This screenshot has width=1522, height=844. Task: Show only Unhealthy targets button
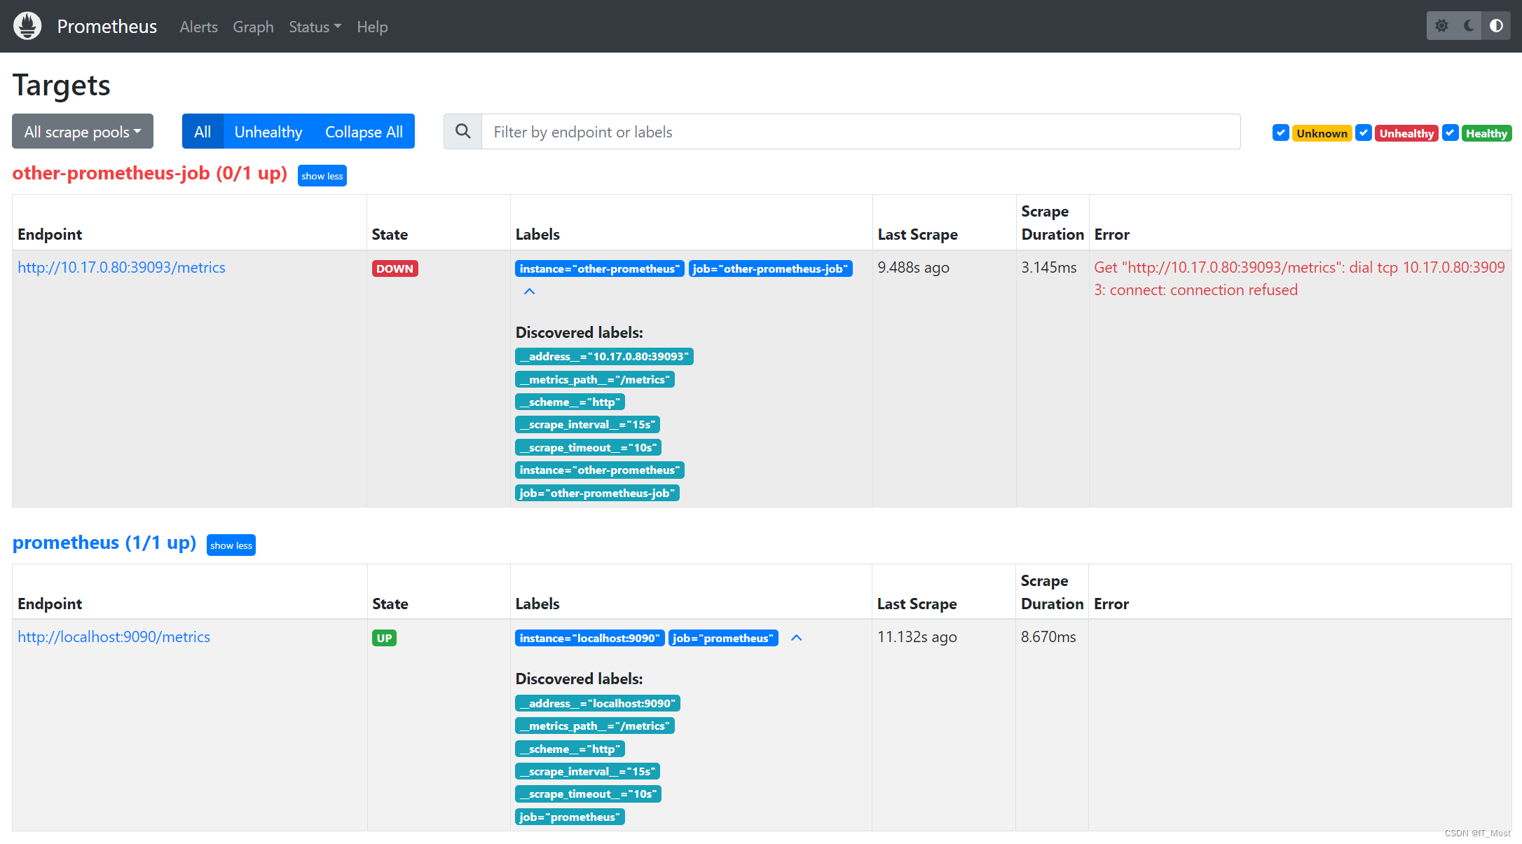(268, 132)
